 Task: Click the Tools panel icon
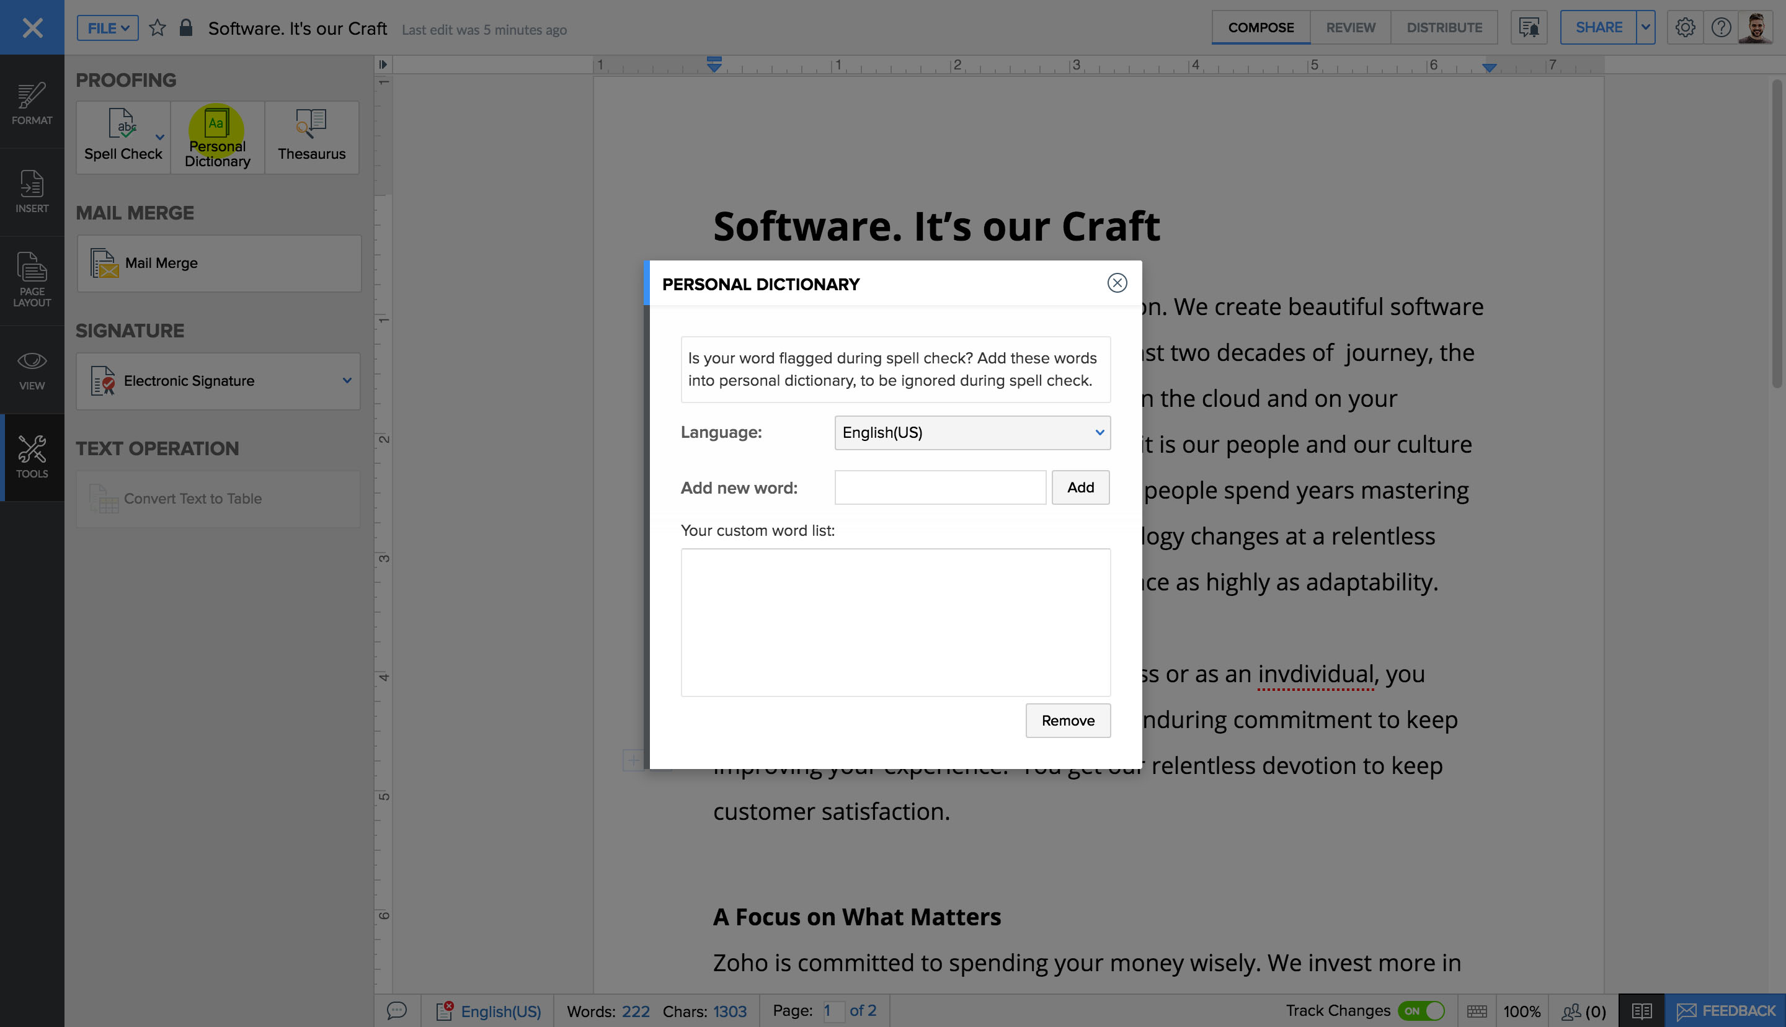(x=32, y=454)
